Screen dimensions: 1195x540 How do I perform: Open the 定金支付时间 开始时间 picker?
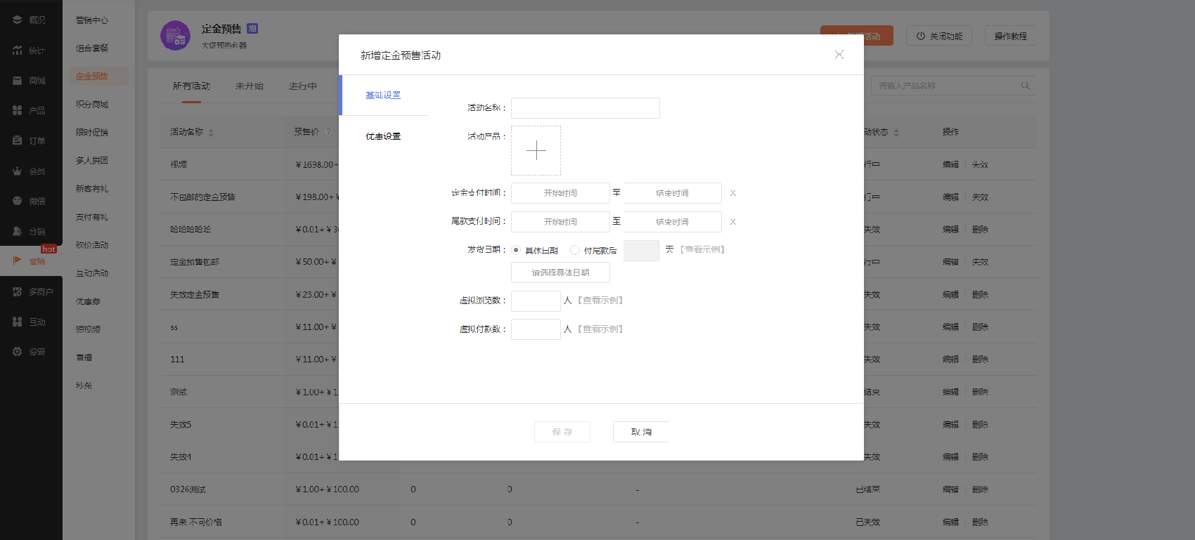pyautogui.click(x=560, y=193)
